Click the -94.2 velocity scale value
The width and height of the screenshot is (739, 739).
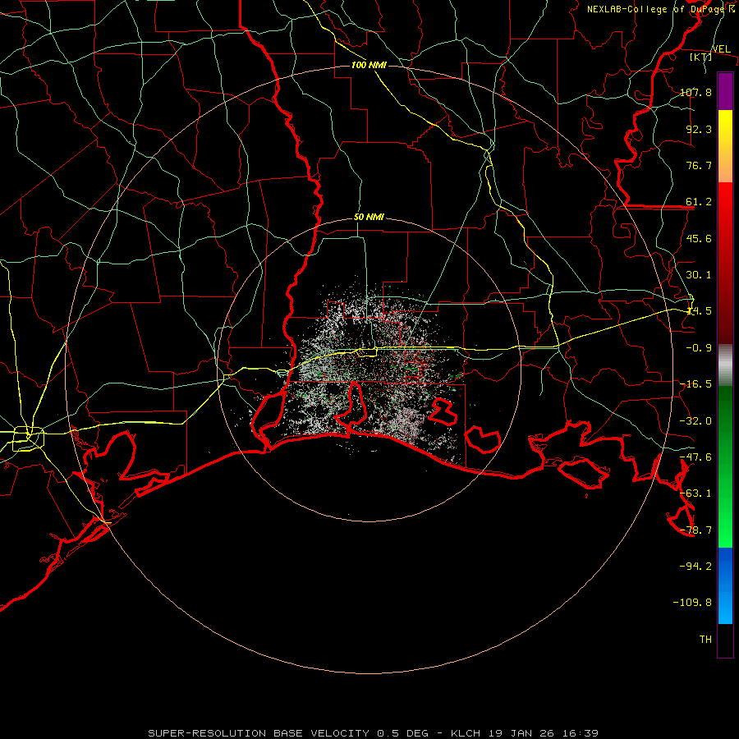click(x=695, y=567)
